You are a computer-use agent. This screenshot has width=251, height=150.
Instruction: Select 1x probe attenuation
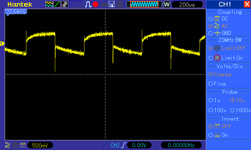211,100
